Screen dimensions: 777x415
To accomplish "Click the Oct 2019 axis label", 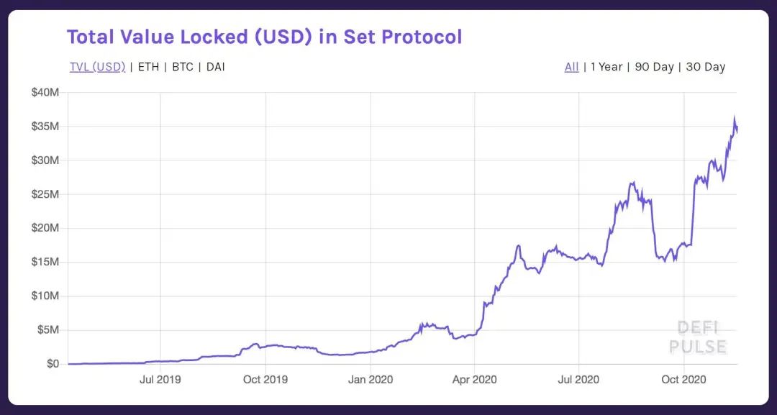I will coord(265,379).
